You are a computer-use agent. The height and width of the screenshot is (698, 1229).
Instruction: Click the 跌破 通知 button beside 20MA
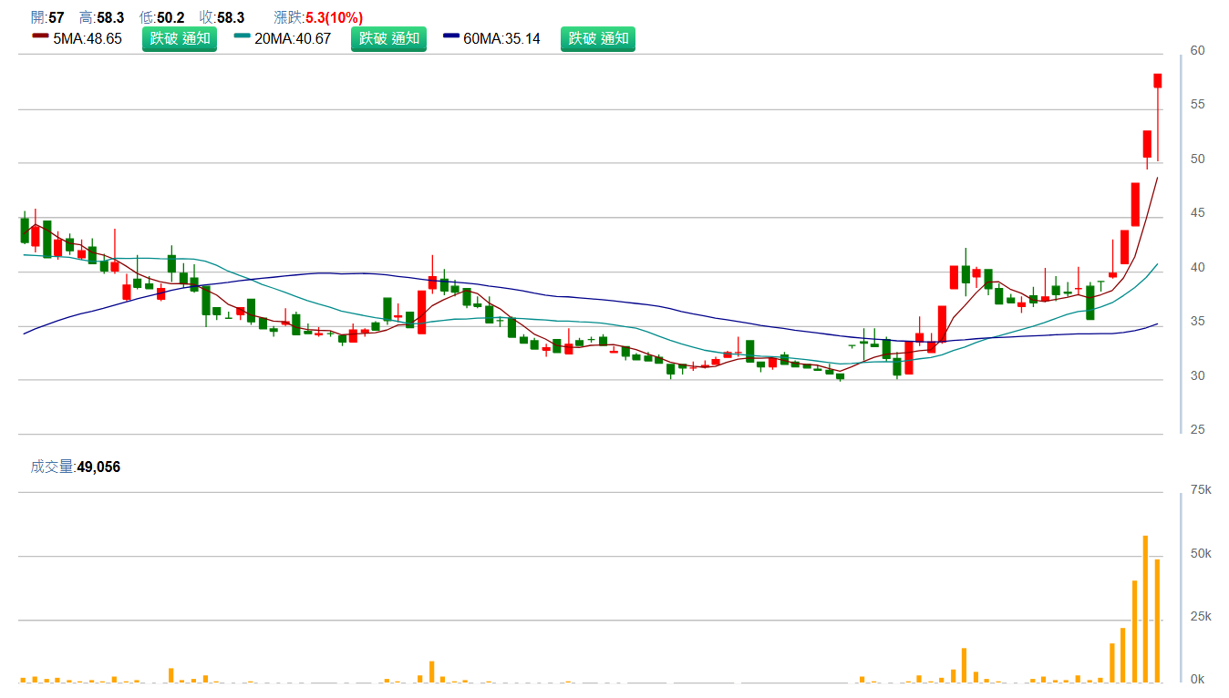388,39
